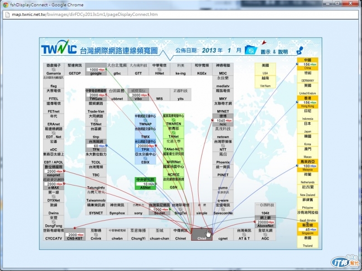Click the MDC node
Screen dimensions: 362x271
pyautogui.click(x=223, y=69)
